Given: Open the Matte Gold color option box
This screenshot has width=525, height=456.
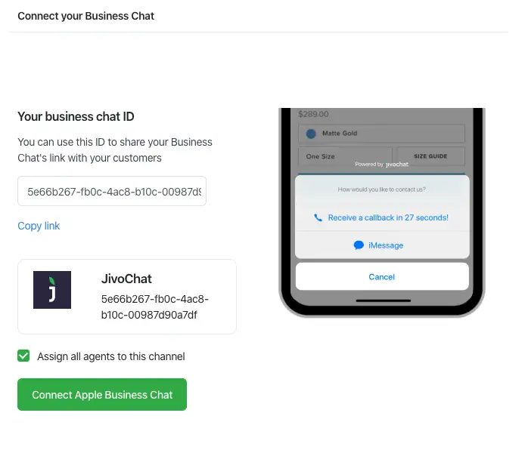Looking at the screenshot, I should pos(382,134).
